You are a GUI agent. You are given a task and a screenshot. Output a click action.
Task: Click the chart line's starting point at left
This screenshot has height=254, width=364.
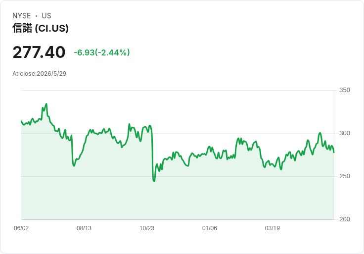(x=22, y=121)
